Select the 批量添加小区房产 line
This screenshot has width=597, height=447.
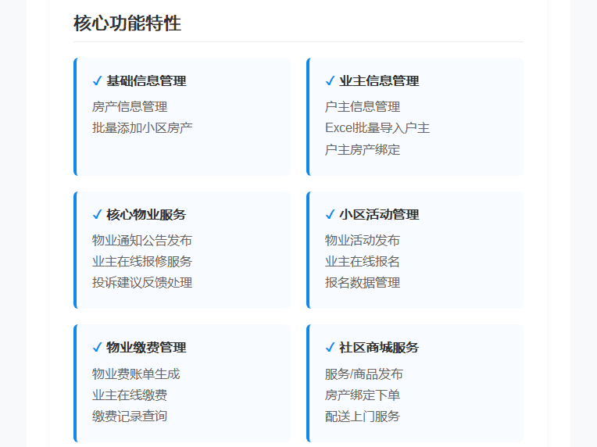tap(142, 128)
